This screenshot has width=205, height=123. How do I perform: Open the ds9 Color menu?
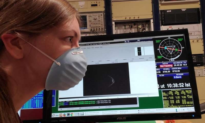pos(85,48)
